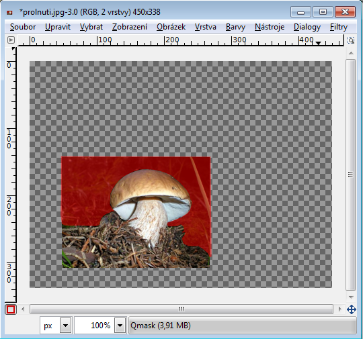Open the Nástroje menu

270,27
